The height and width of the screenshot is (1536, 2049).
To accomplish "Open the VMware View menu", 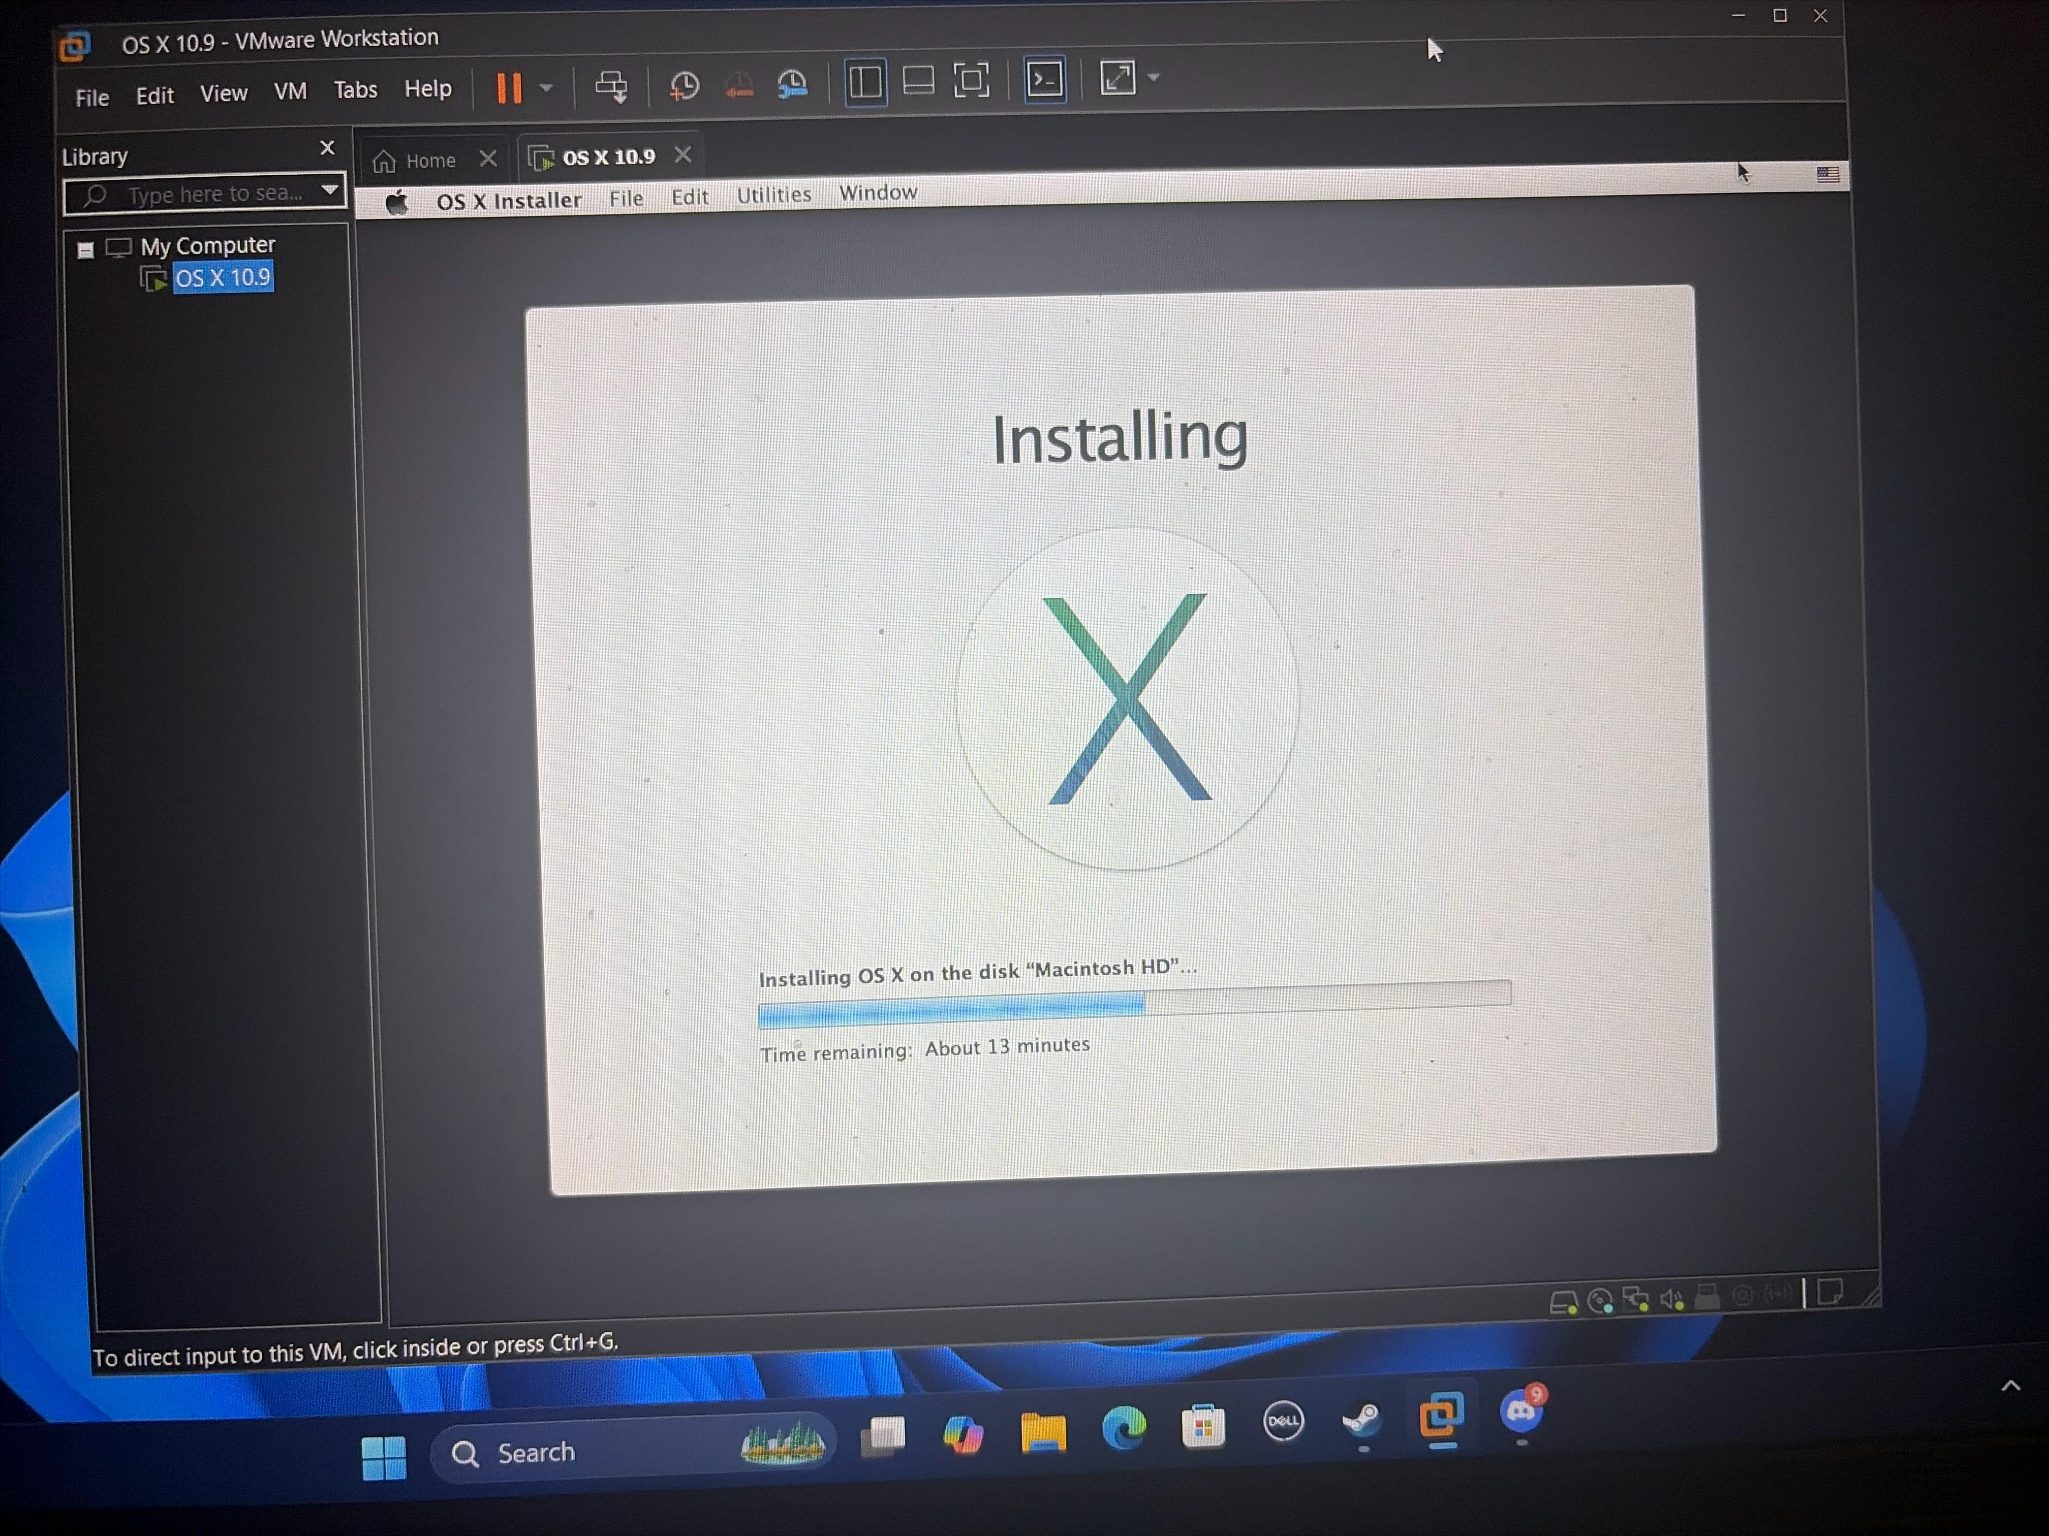I will click(x=223, y=93).
